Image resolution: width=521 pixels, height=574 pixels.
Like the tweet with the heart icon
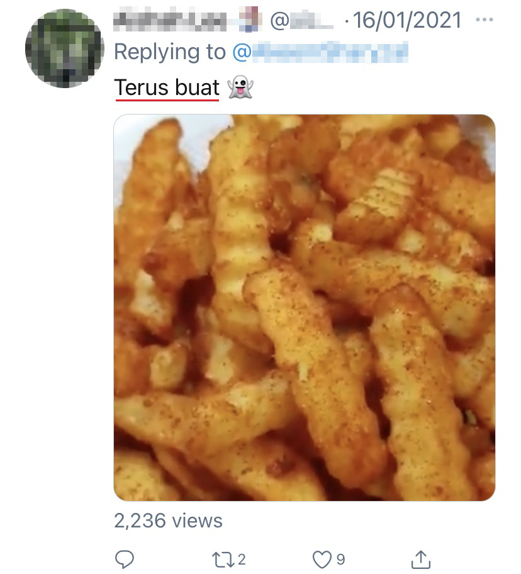click(x=322, y=559)
